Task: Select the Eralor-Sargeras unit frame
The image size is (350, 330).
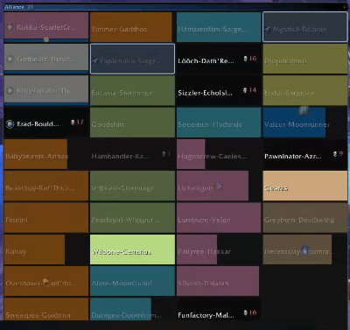Action: (x=305, y=90)
